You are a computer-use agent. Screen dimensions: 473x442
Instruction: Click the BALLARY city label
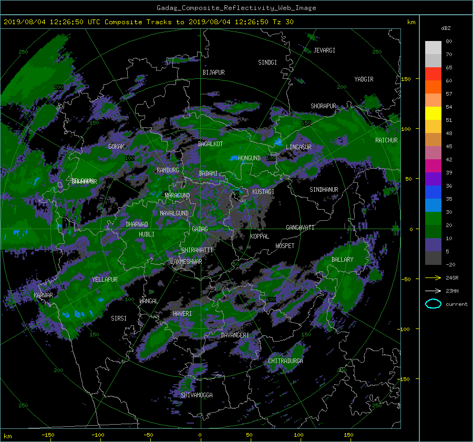(x=342, y=260)
